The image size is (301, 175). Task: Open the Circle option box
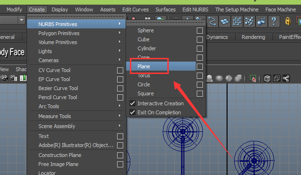coord(200,85)
